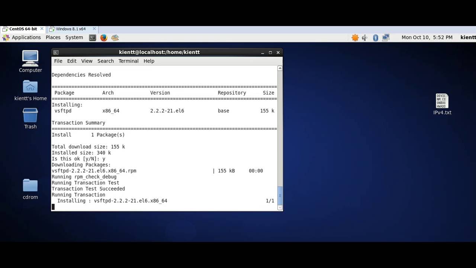The height and width of the screenshot is (268, 476).
Task: Switch to the Windows 8.1 x64 tab
Action: coord(71,29)
